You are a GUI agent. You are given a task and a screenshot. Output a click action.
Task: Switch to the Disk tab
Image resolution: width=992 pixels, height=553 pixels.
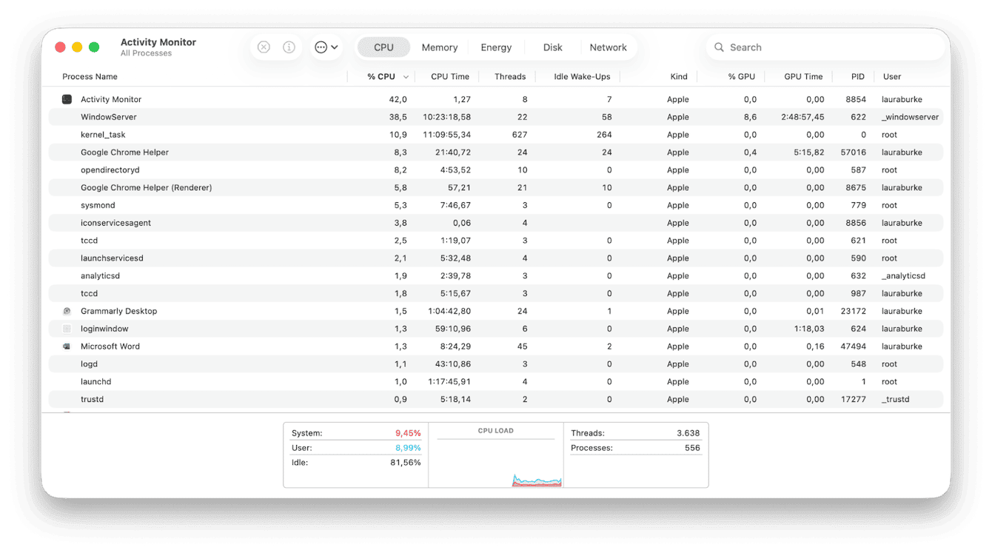[552, 47]
